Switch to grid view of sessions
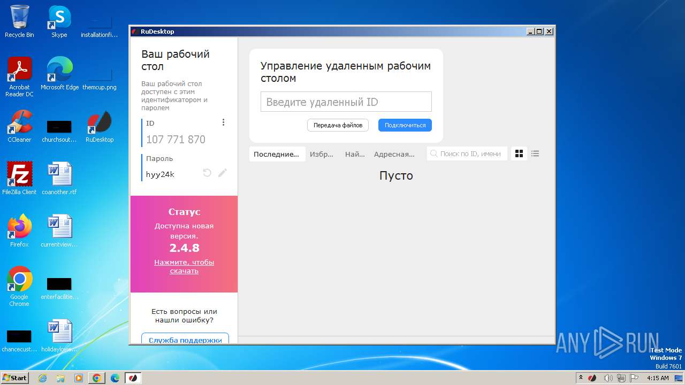 tap(519, 153)
